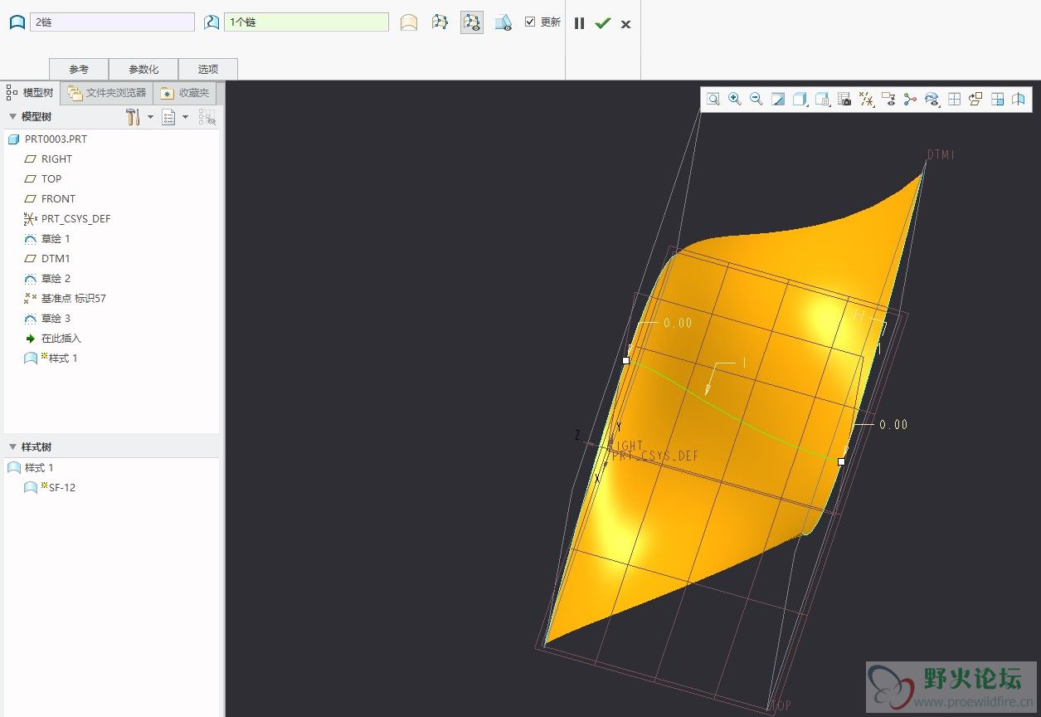Click the tree filter hide icon
This screenshot has width=1041, height=717.
tap(207, 117)
